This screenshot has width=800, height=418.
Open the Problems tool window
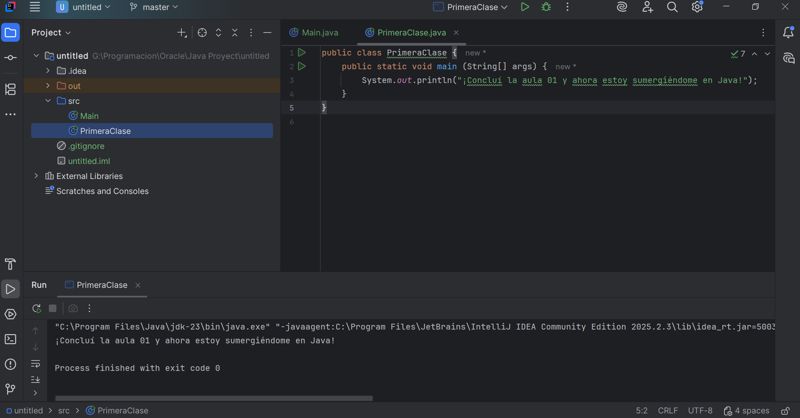10,364
